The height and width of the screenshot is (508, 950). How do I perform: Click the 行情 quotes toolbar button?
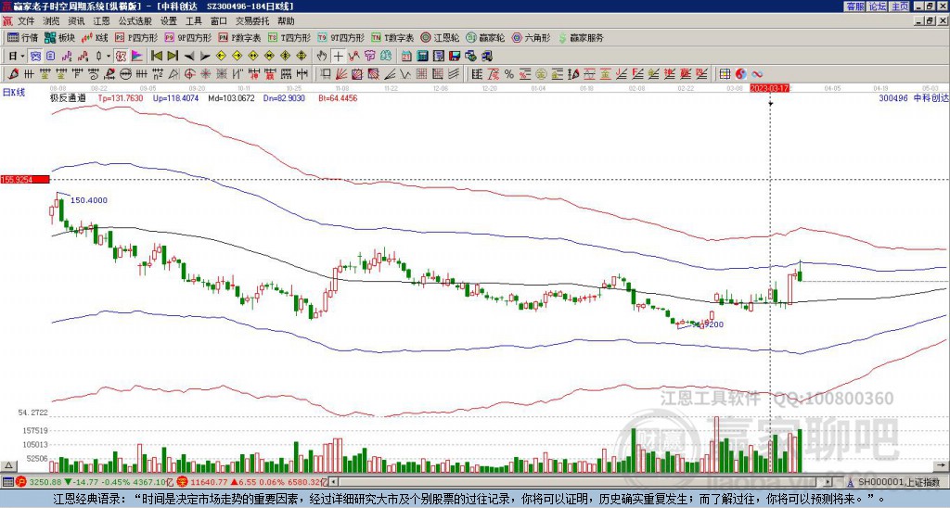click(x=22, y=37)
